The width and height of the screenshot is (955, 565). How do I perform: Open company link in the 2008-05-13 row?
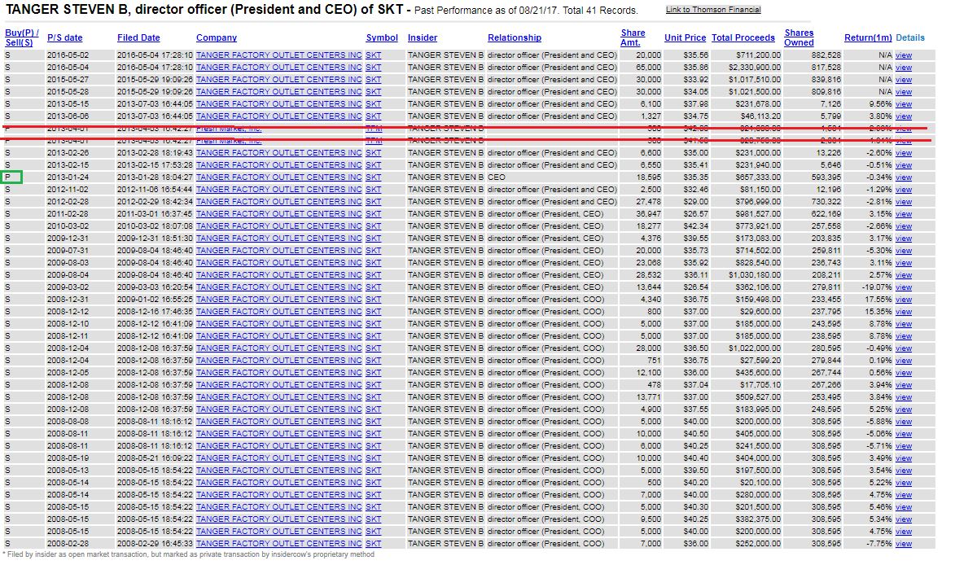pyautogui.click(x=279, y=470)
